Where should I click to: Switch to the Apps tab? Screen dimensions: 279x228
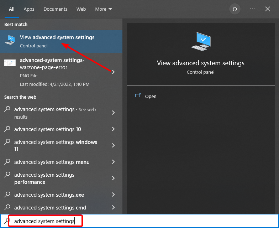click(x=29, y=9)
